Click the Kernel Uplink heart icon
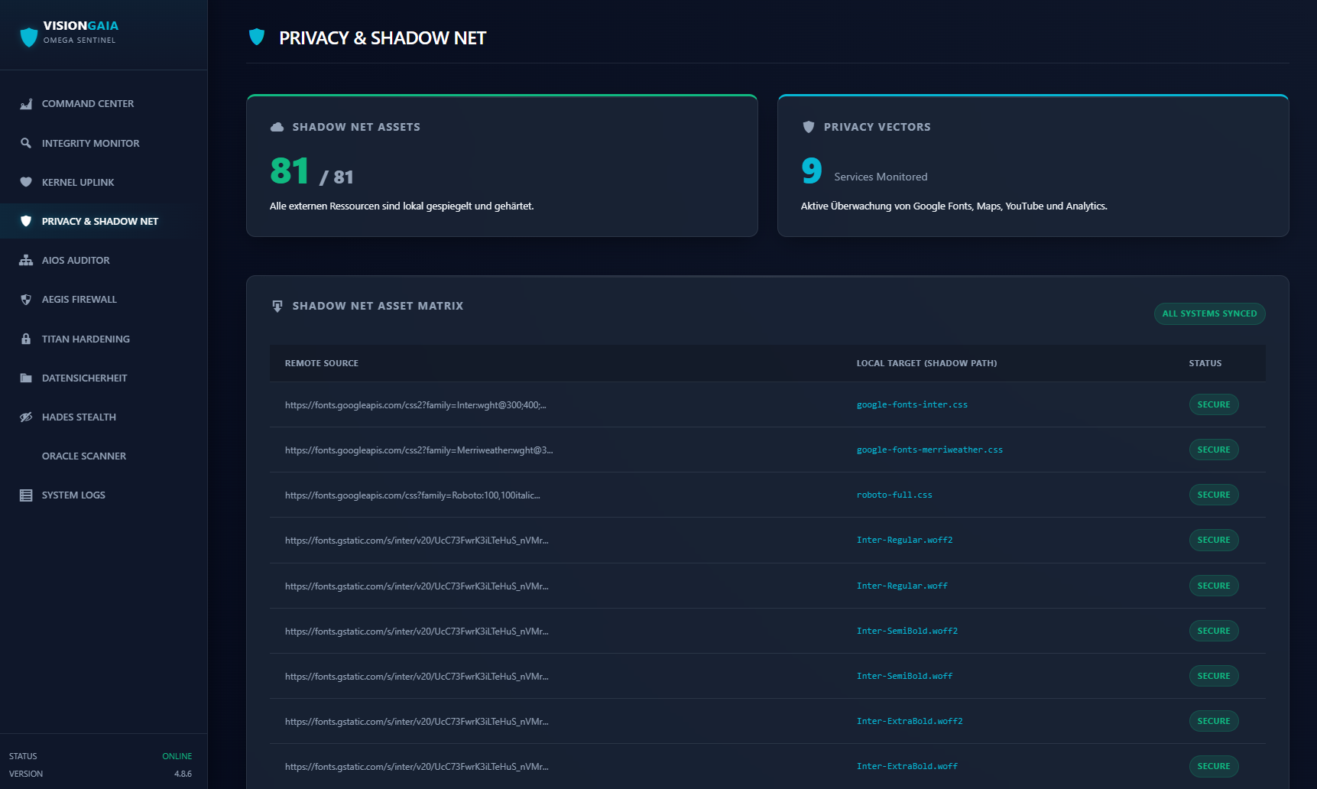The image size is (1317, 789). tap(26, 182)
